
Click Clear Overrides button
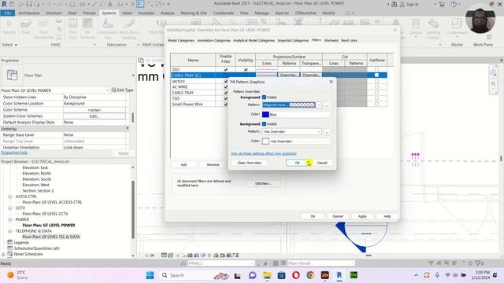[x=249, y=163]
